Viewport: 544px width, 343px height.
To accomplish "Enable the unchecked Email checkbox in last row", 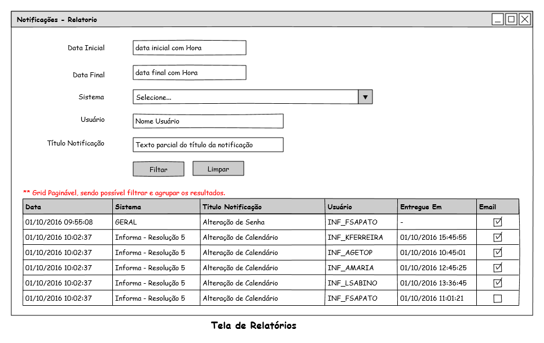I will pos(497,298).
